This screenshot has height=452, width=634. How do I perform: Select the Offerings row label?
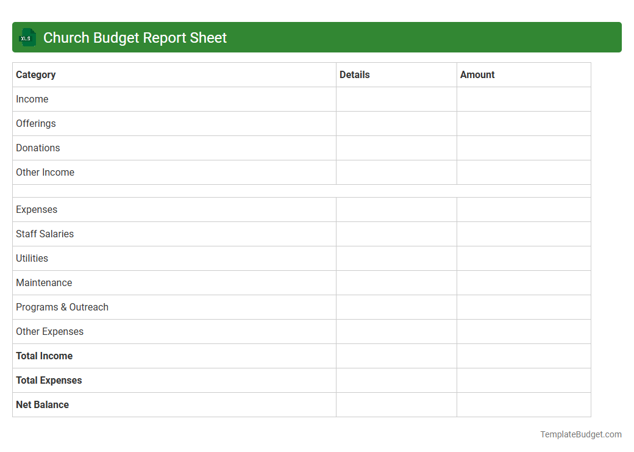(35, 123)
